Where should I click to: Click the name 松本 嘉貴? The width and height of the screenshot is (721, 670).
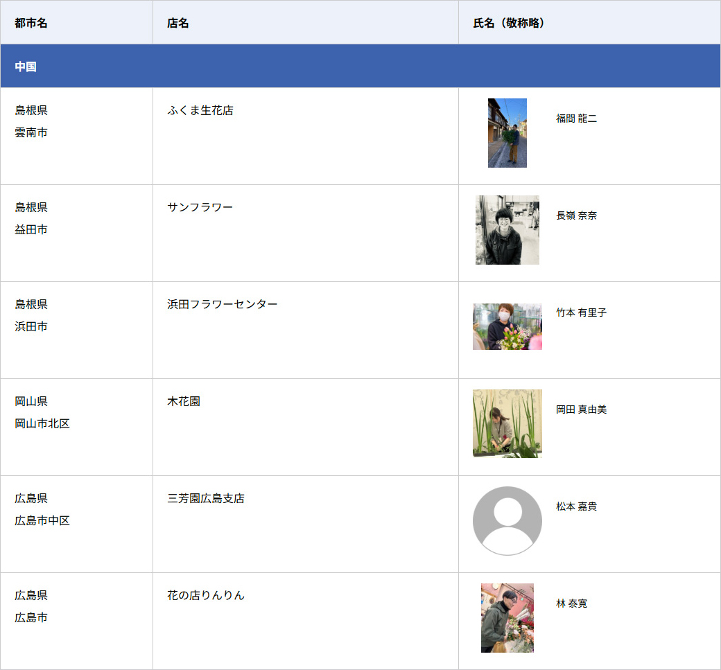point(576,506)
